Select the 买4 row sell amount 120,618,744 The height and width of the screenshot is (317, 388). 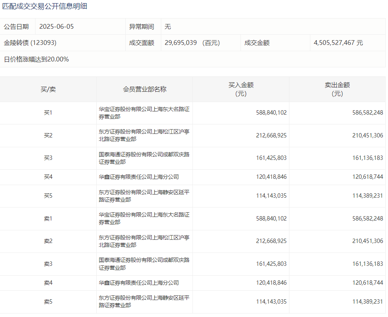367,177
